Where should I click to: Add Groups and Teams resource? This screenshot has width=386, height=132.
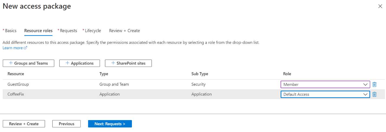coord(28,63)
